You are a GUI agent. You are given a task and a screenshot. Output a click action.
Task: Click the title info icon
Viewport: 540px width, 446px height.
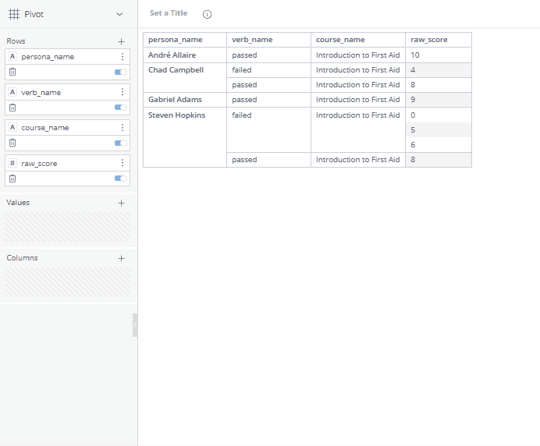pyautogui.click(x=207, y=14)
